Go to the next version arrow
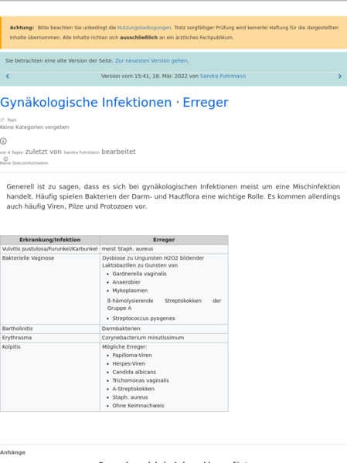 [x=339, y=77]
